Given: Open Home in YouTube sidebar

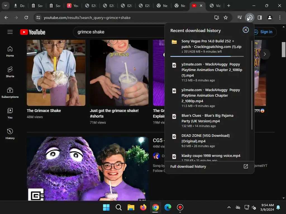Looking at the screenshot, I should tap(10, 52).
